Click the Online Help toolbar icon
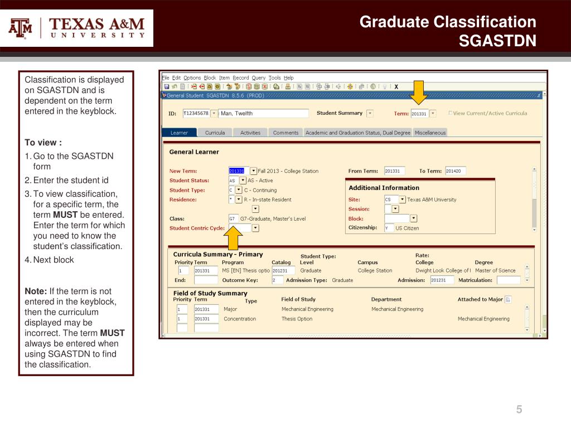 pos(373,86)
